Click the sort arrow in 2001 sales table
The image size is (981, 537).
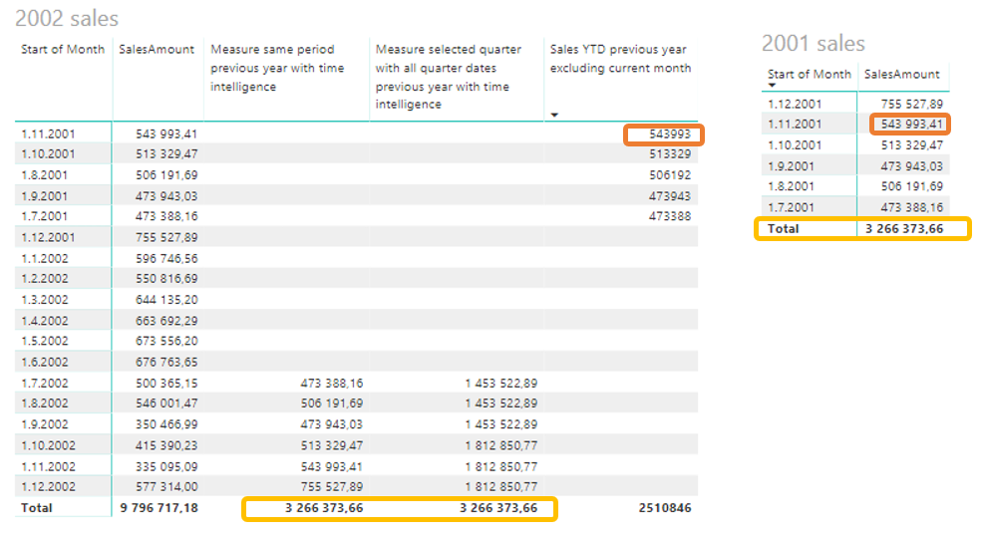point(772,86)
